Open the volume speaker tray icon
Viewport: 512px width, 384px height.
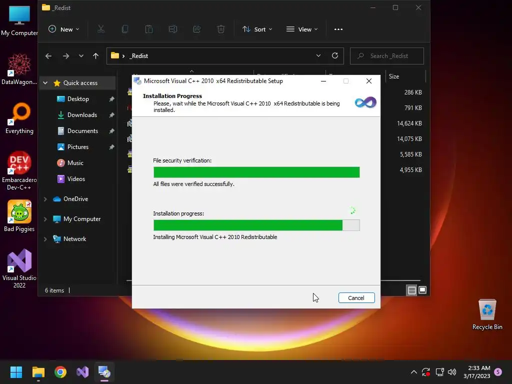click(452, 372)
